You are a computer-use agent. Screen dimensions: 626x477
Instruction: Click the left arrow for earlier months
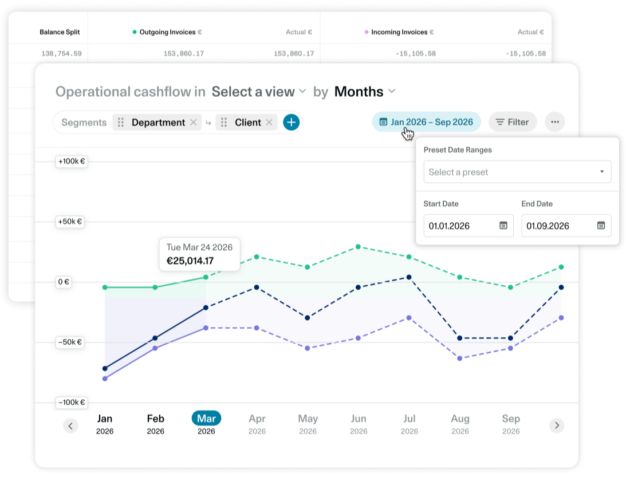[x=70, y=425]
